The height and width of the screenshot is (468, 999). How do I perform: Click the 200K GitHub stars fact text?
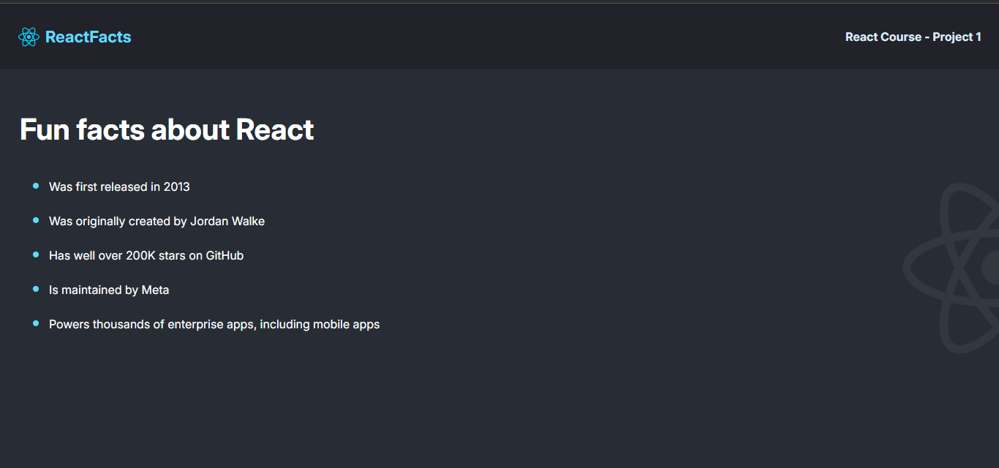[146, 255]
